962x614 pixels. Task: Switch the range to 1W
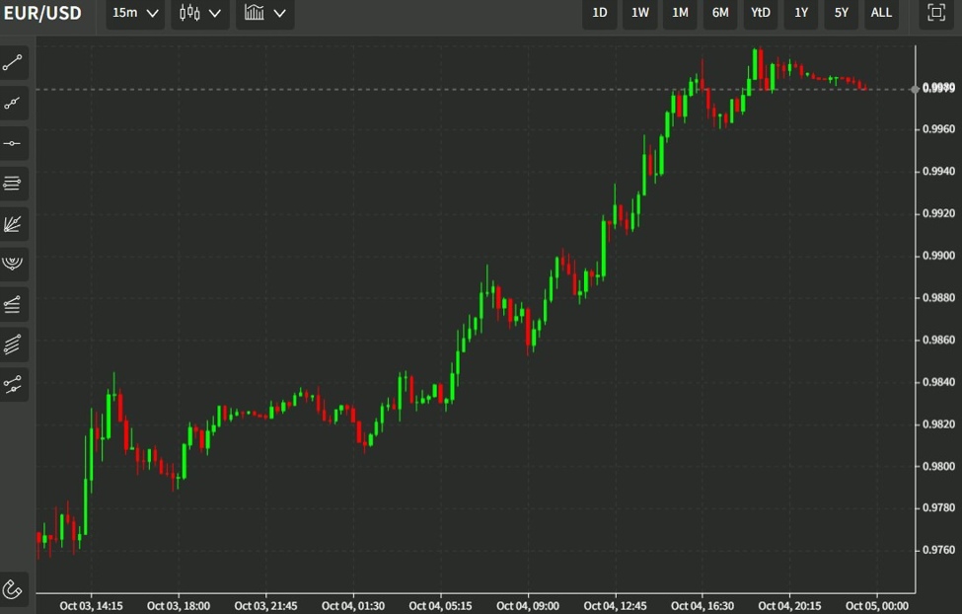tap(639, 13)
